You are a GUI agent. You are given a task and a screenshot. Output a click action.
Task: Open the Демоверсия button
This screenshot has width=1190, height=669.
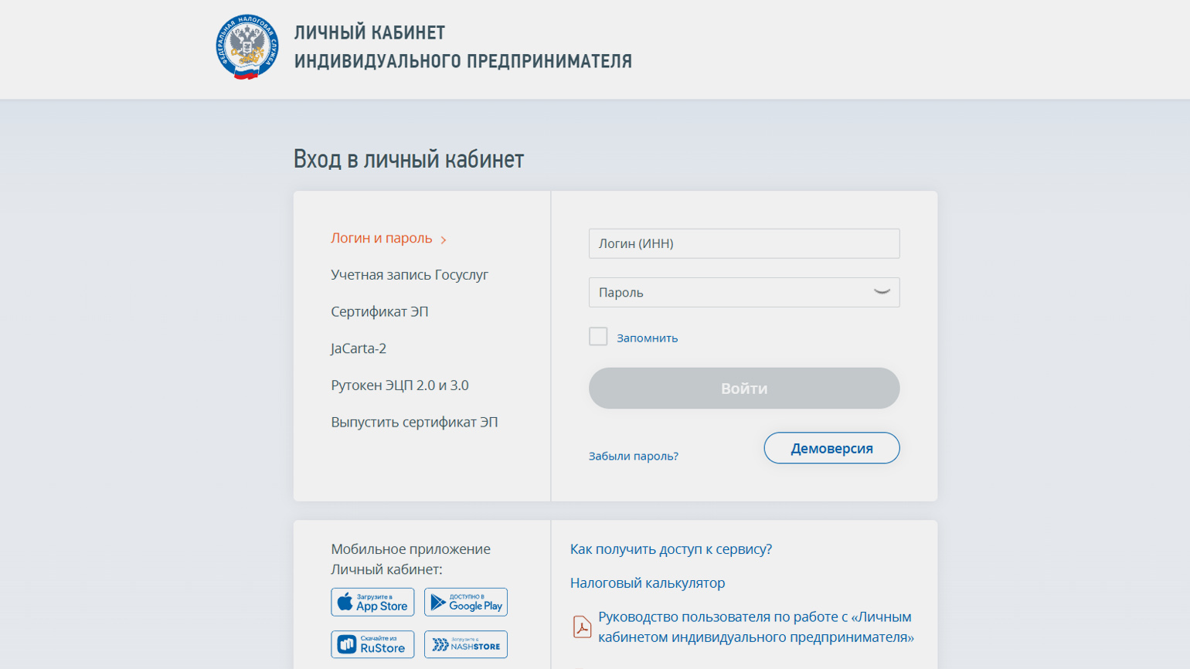tap(832, 448)
